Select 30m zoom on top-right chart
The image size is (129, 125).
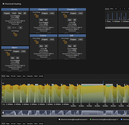point(112,9)
